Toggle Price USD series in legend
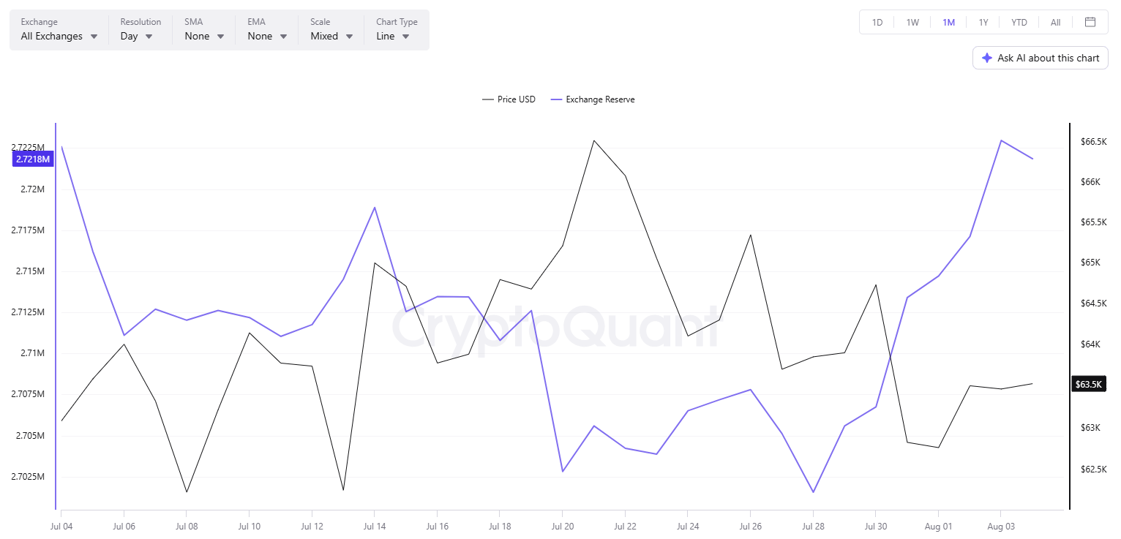The image size is (1121, 539). click(x=509, y=99)
